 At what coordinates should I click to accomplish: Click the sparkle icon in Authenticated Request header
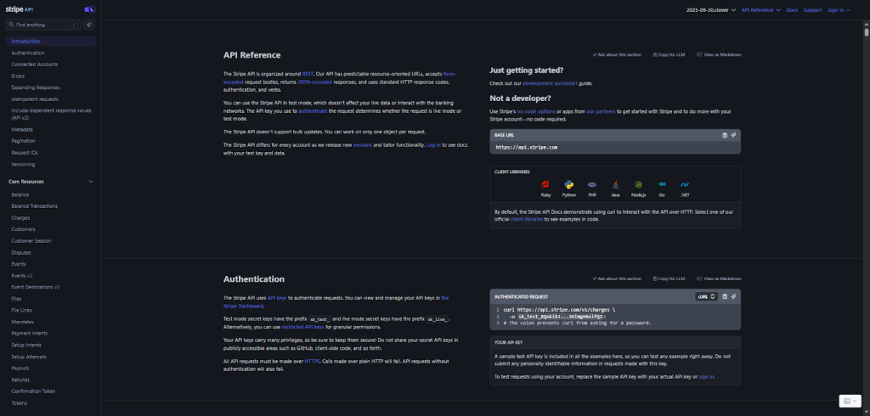(733, 296)
